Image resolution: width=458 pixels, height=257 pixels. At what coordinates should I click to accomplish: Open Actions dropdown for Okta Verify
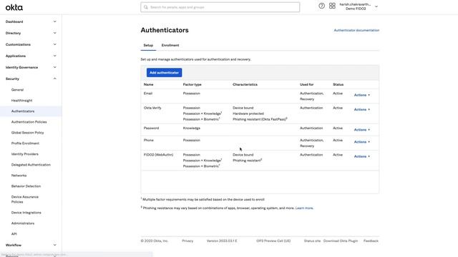362,109
